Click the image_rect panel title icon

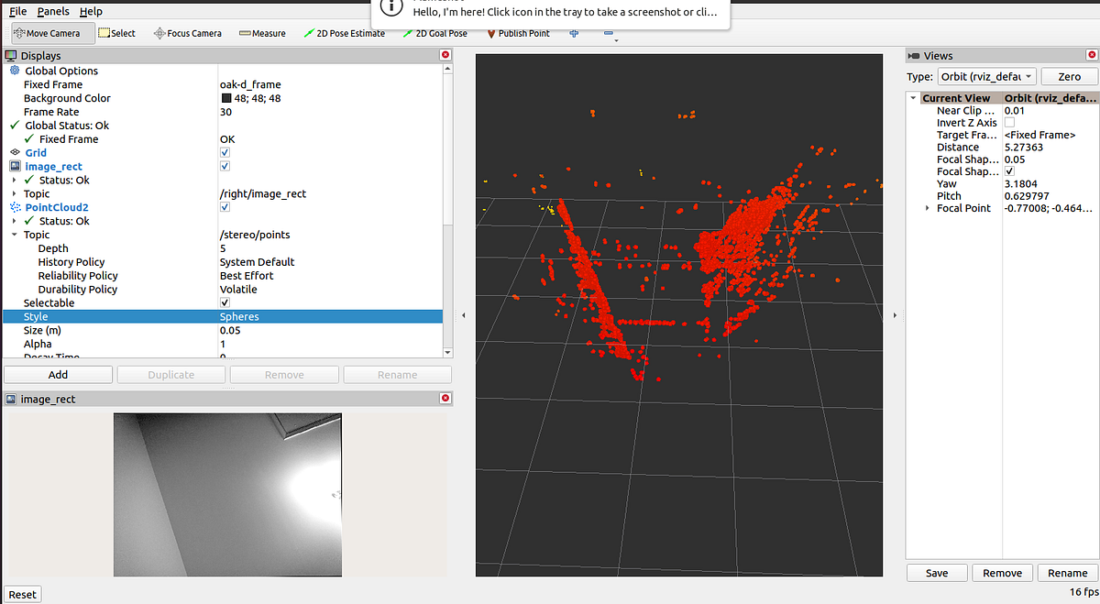pyautogui.click(x=12, y=399)
